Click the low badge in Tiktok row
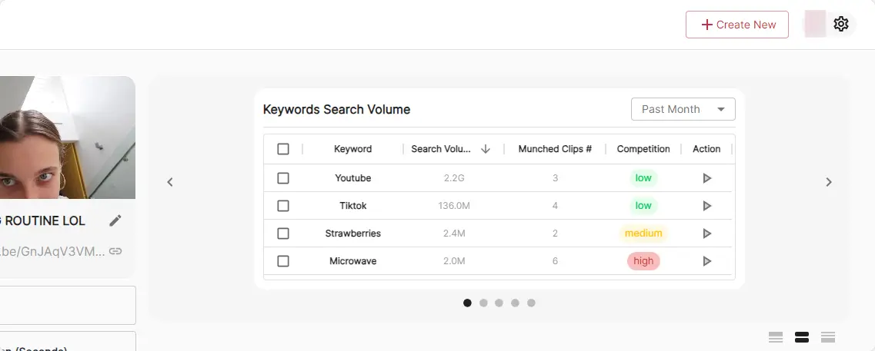This screenshot has width=875, height=351. 643,206
